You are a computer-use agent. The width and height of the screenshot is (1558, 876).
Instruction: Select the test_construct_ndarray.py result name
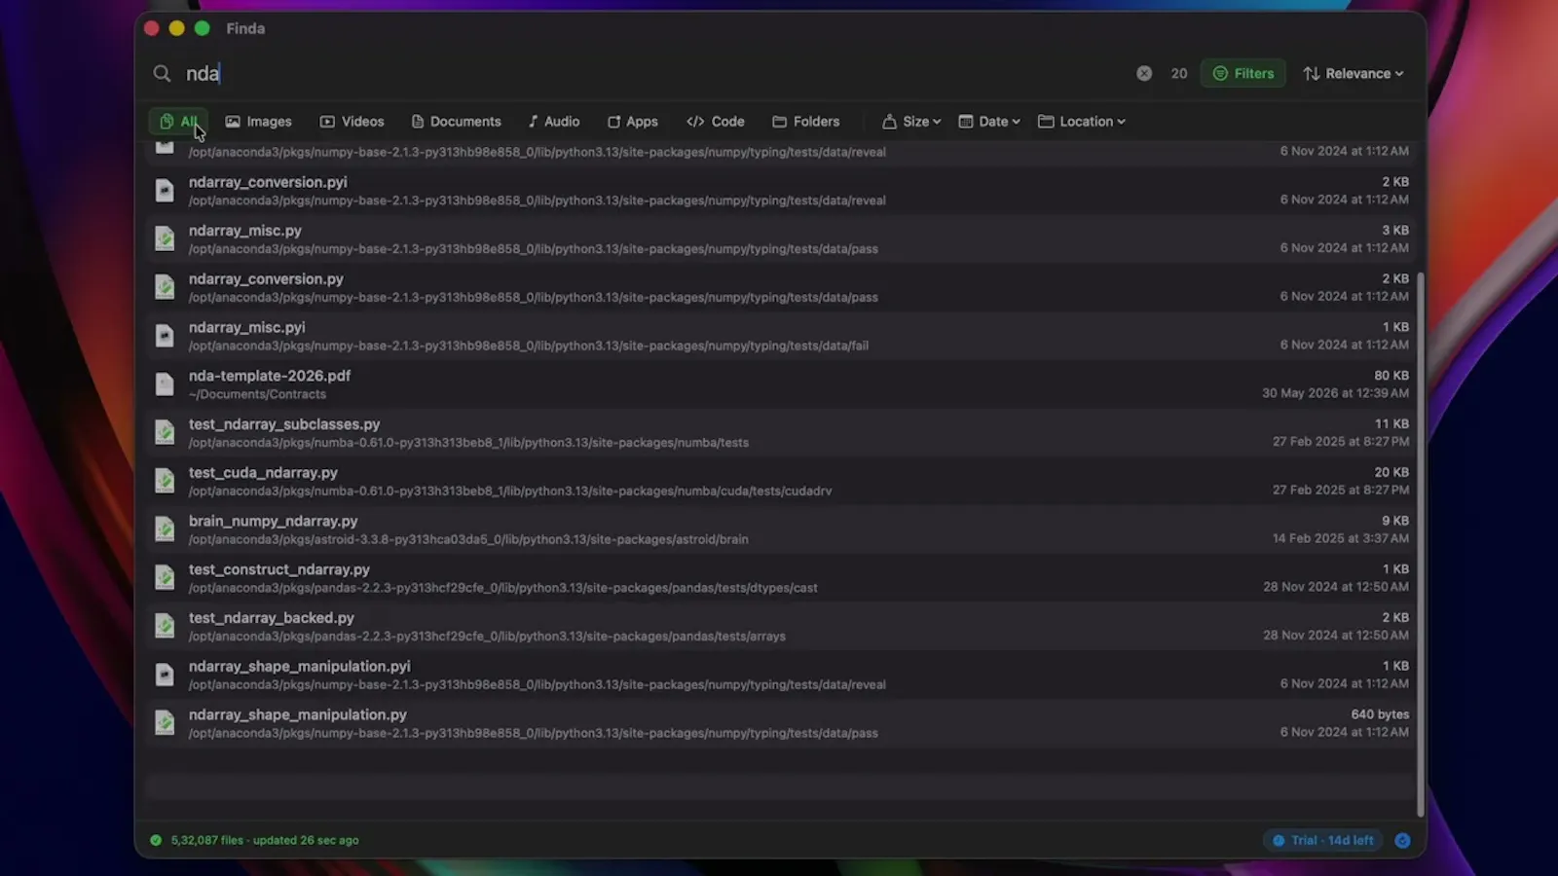tap(279, 569)
